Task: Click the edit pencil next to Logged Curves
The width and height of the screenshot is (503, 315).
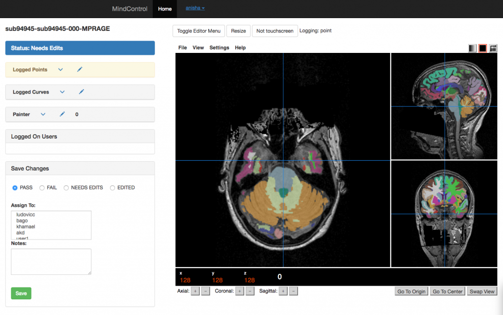Action: pyautogui.click(x=82, y=92)
